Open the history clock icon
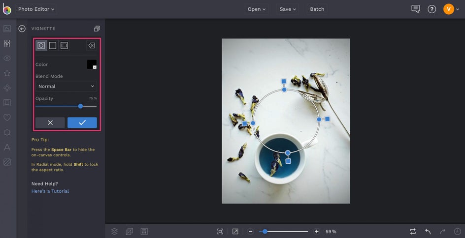 click(x=458, y=232)
